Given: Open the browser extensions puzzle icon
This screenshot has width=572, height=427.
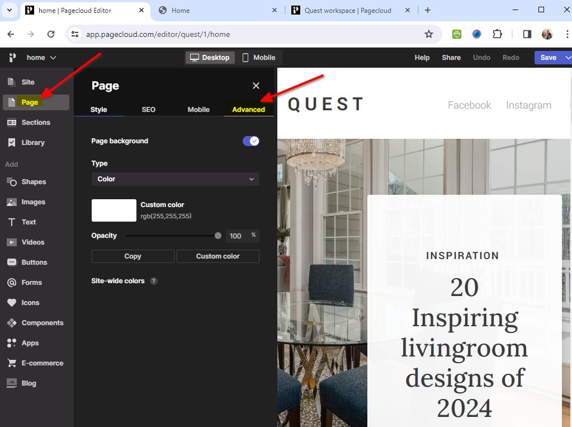Looking at the screenshot, I should pos(497,34).
